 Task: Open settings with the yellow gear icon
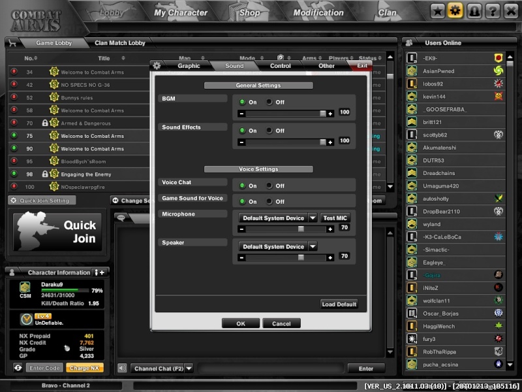click(455, 11)
